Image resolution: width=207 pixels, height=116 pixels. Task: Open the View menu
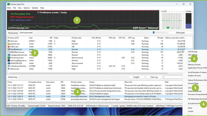(x=20, y=8)
